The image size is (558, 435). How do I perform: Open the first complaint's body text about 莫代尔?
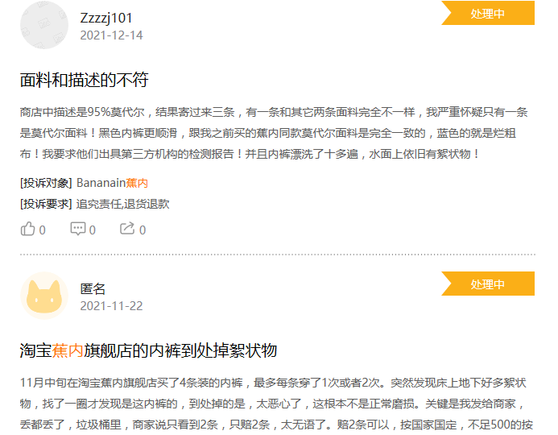click(x=274, y=133)
